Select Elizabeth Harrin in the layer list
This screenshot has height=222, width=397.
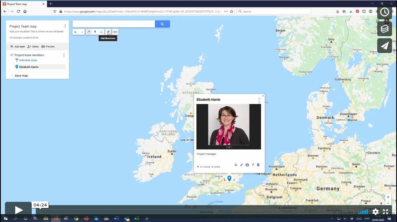(x=29, y=67)
